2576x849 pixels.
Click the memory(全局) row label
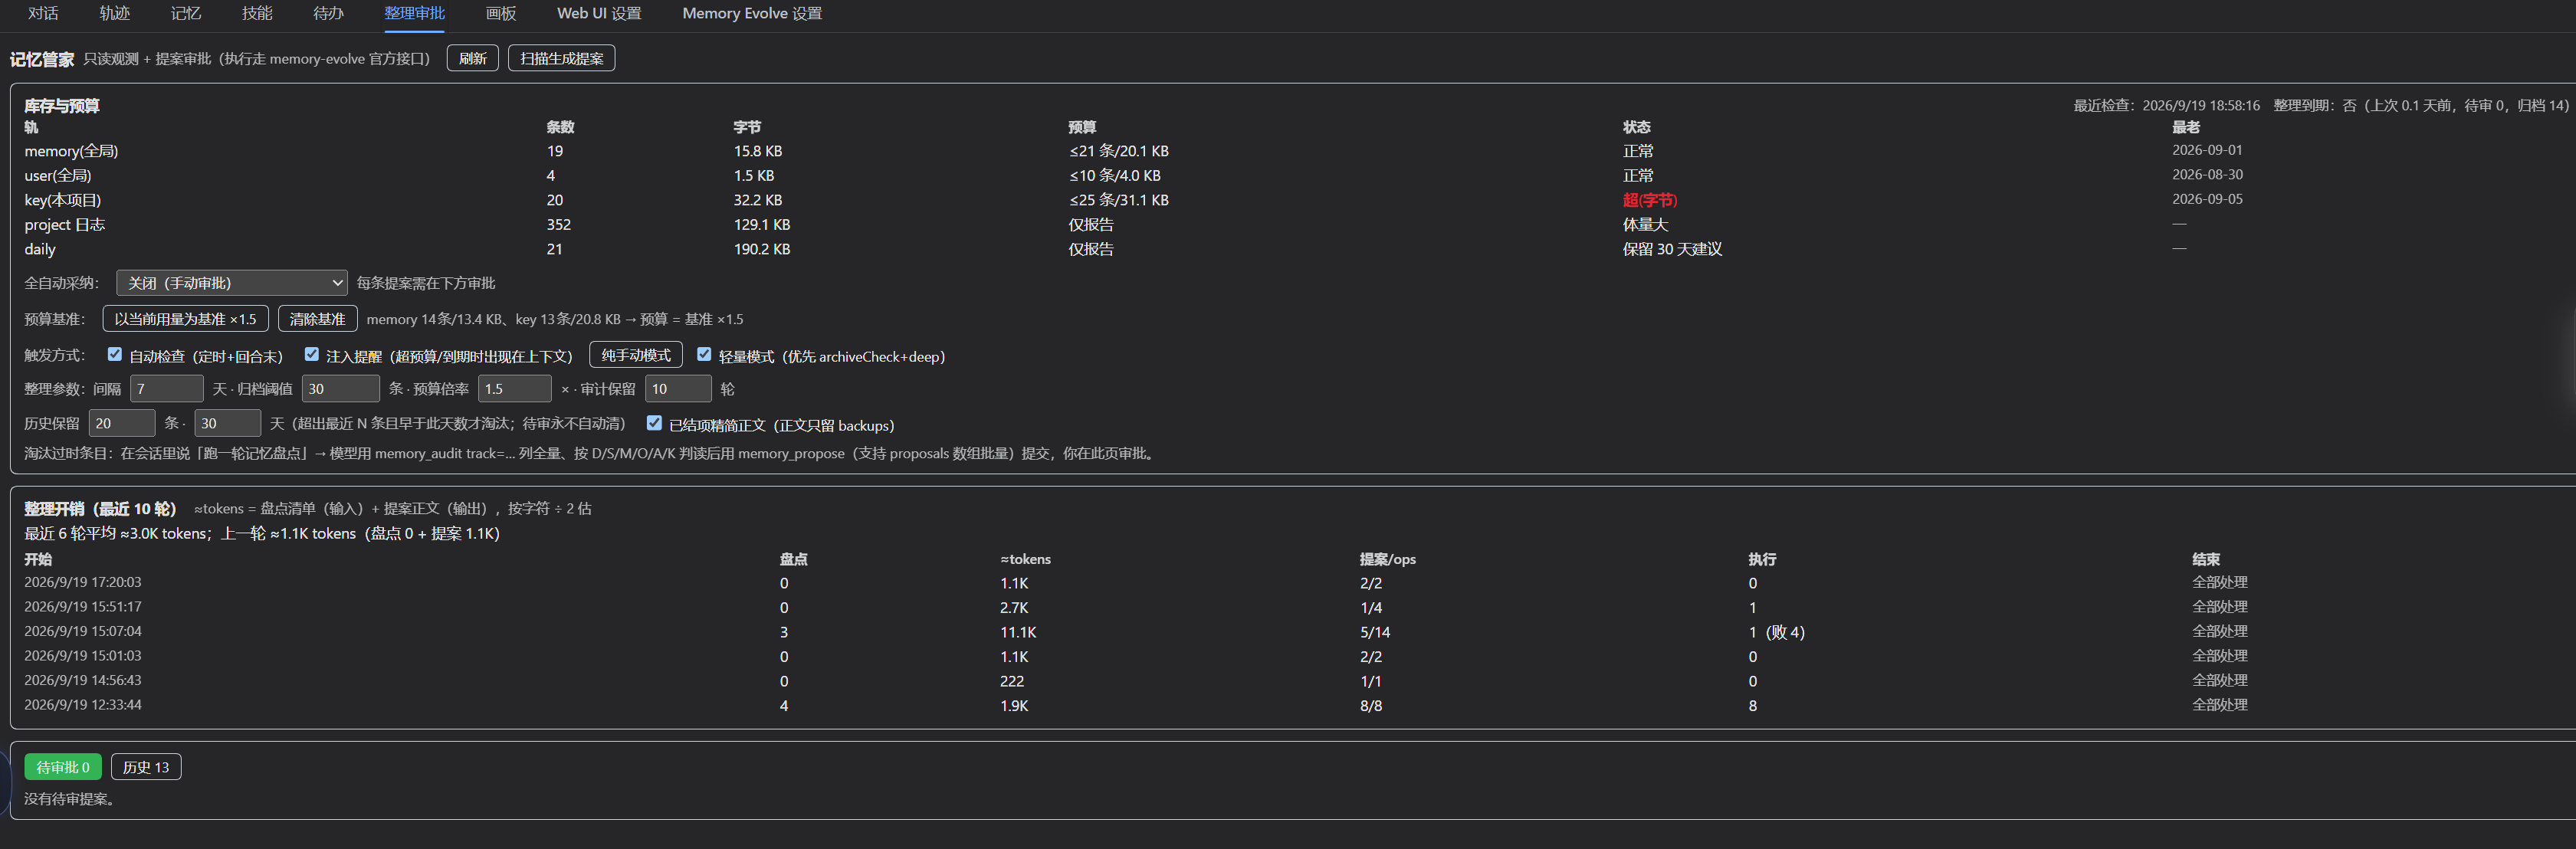point(71,151)
